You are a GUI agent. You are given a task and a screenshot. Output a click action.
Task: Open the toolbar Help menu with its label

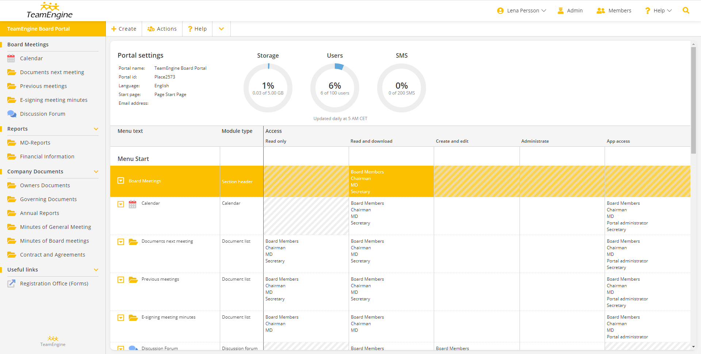click(198, 29)
